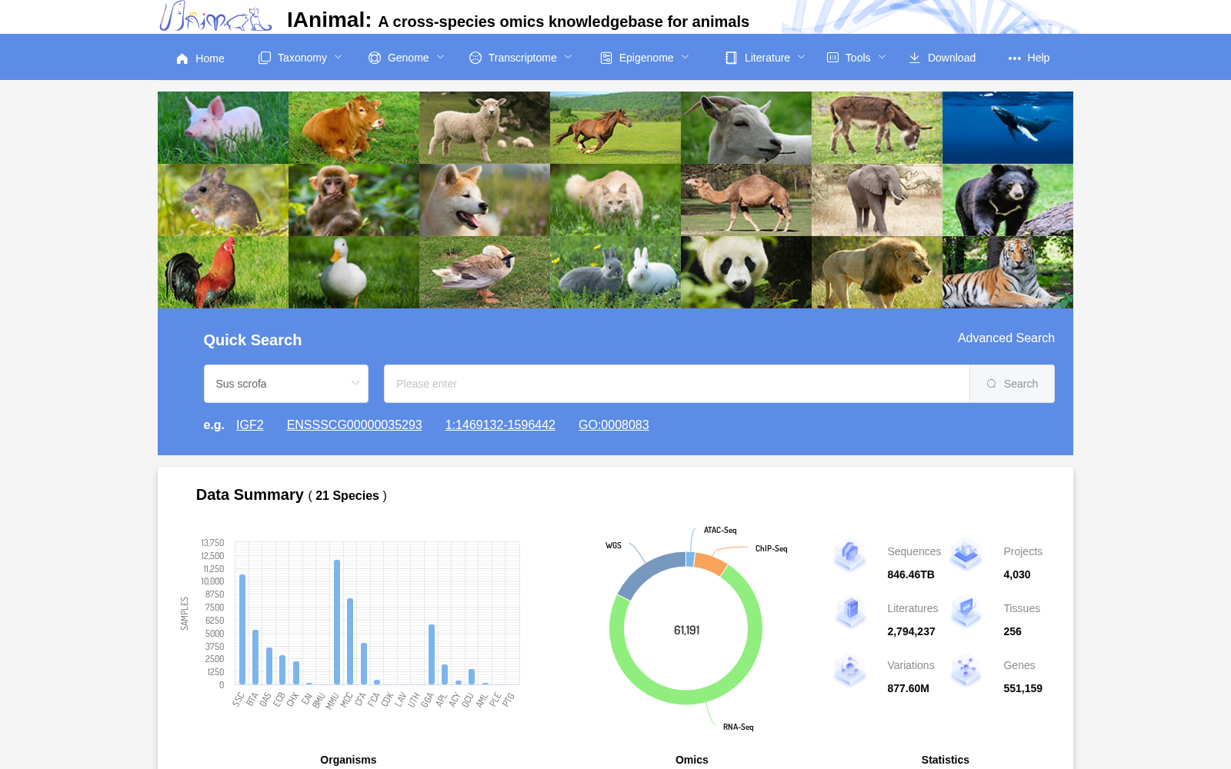This screenshot has width=1231, height=769.
Task: Click the Tissues statistic icon
Action: pyautogui.click(x=966, y=612)
